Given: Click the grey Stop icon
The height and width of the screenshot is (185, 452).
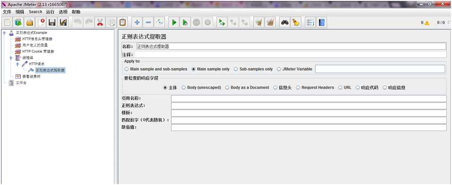Looking at the screenshot, I should click(x=197, y=23).
